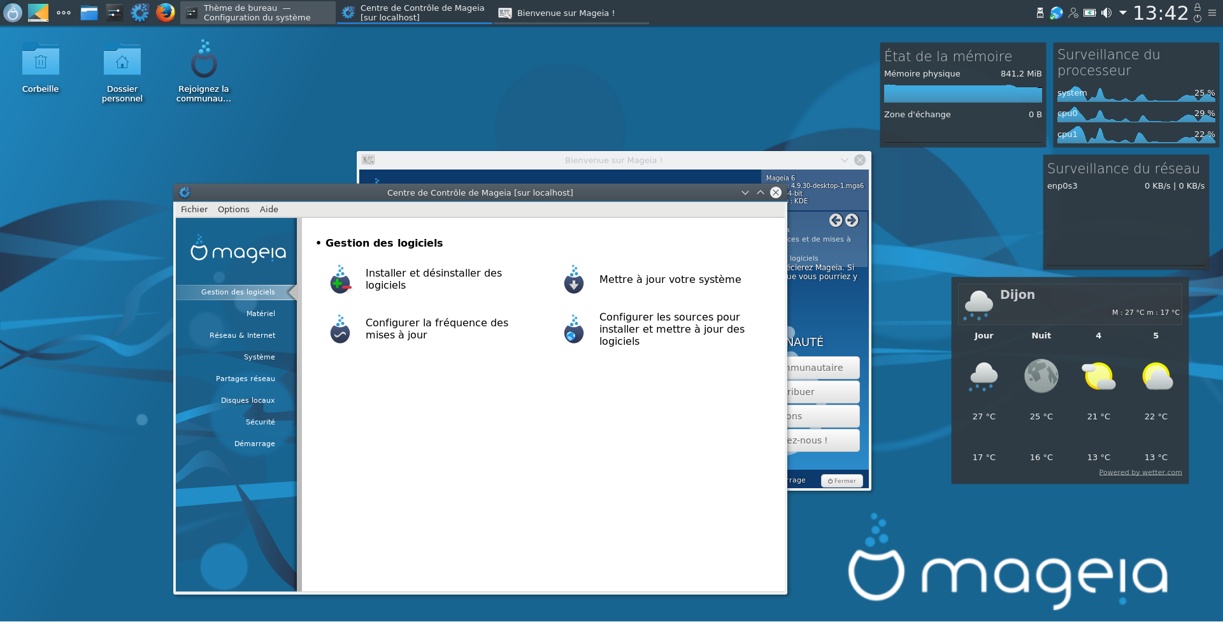Minimize Bienvenue window via title chevron
This screenshot has width=1223, height=622.
point(844,160)
